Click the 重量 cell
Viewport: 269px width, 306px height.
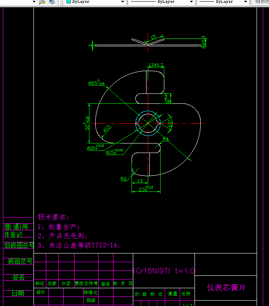coord(173,294)
